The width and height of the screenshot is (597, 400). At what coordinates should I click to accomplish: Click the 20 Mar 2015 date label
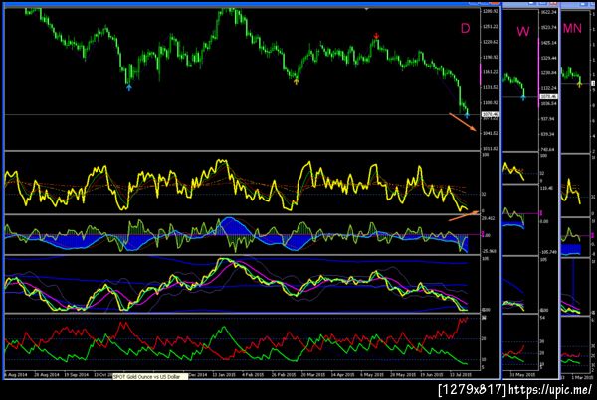[x=313, y=374]
